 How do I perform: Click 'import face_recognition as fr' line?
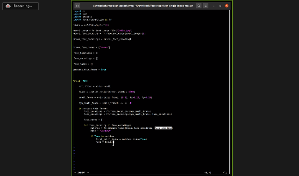tap(93, 20)
